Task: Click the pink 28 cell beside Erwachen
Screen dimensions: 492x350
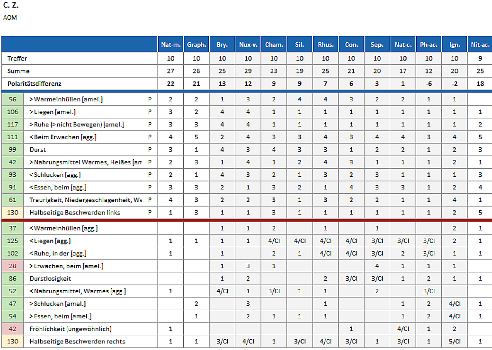Action: (x=12, y=266)
